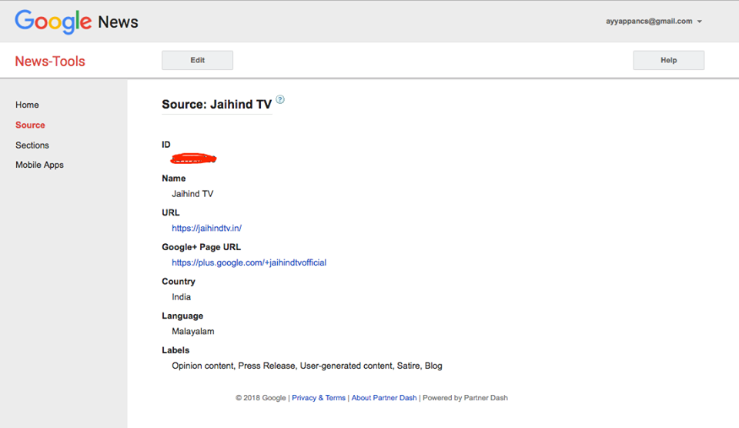739x428 pixels.
Task: Click the News-Tools heading
Action: click(x=50, y=62)
